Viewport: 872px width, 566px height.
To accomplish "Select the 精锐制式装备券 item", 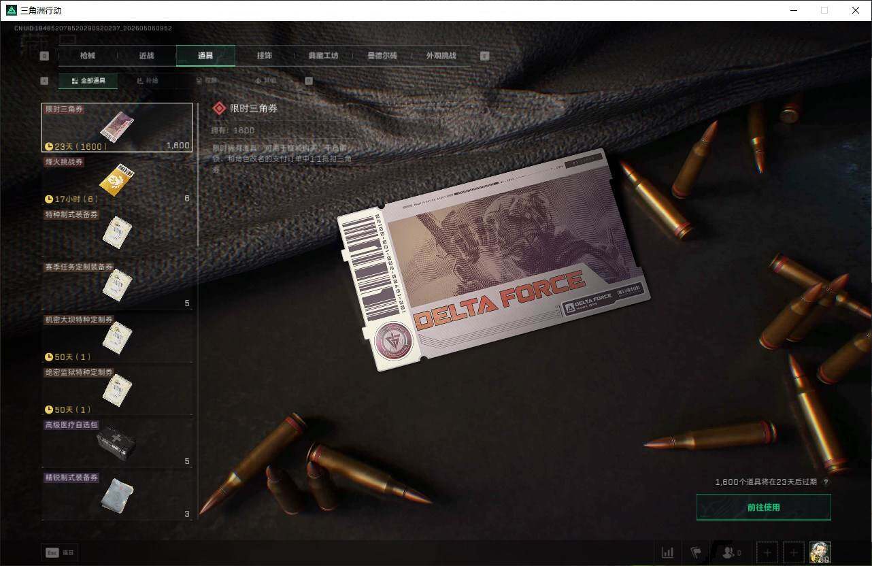I will tap(117, 496).
